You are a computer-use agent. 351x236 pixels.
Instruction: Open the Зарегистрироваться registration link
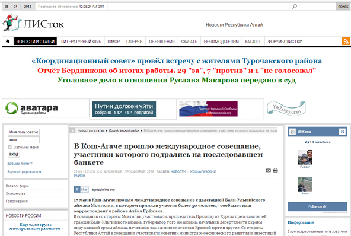pyautogui.click(x=24, y=172)
